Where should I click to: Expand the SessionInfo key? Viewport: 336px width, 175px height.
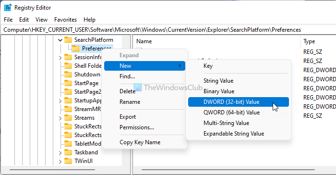pos(60,58)
